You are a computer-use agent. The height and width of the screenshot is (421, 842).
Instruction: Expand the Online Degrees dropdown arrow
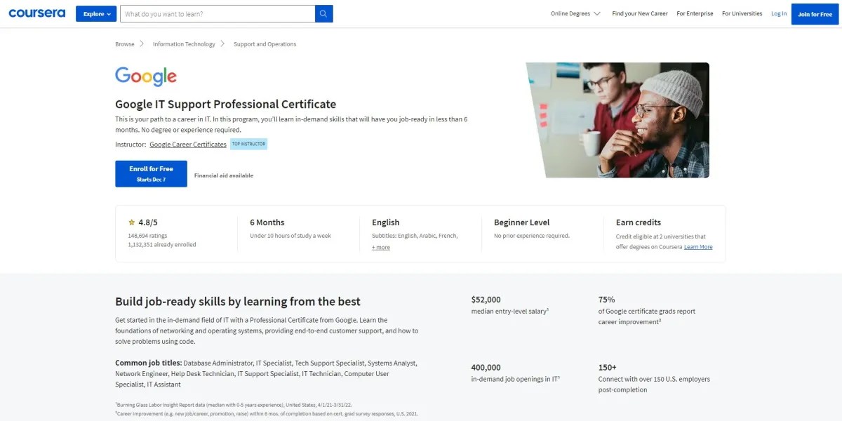(597, 13)
